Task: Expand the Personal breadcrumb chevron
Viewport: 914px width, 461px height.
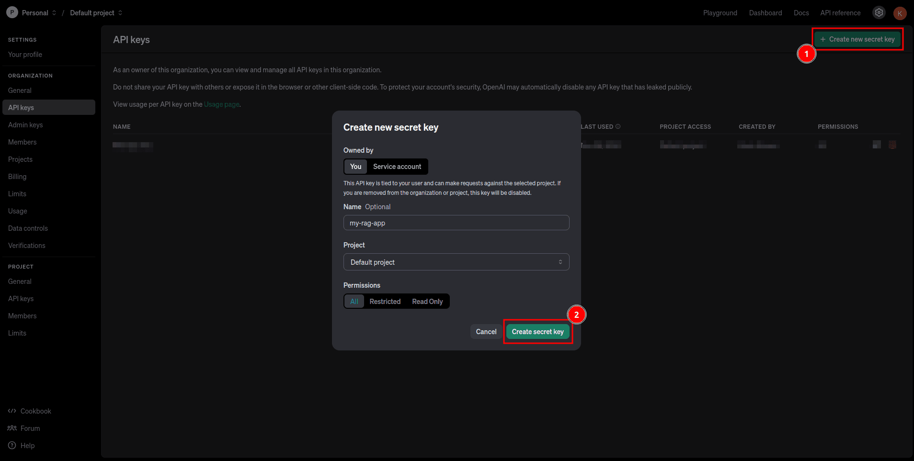Action: 55,12
